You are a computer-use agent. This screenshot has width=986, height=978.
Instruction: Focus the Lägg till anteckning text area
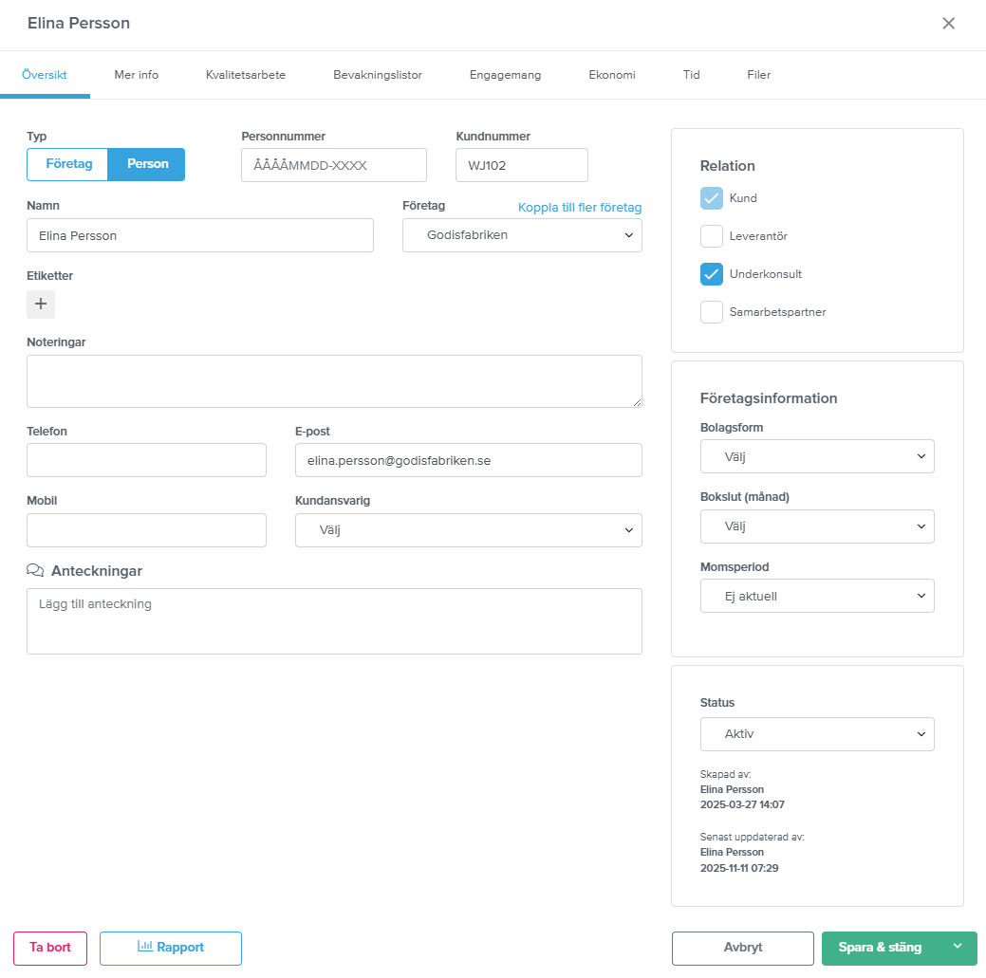pos(334,621)
